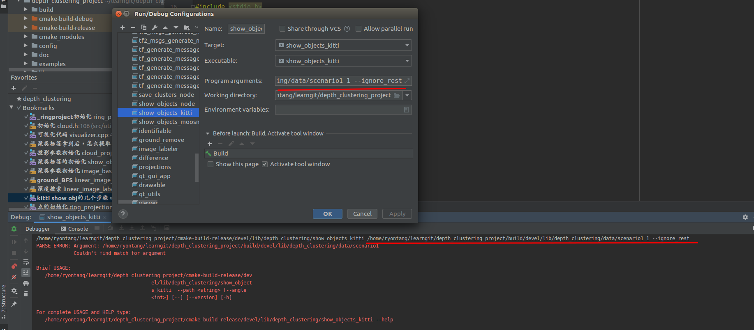Click Cancel in Run/Debug Configurations

point(362,214)
